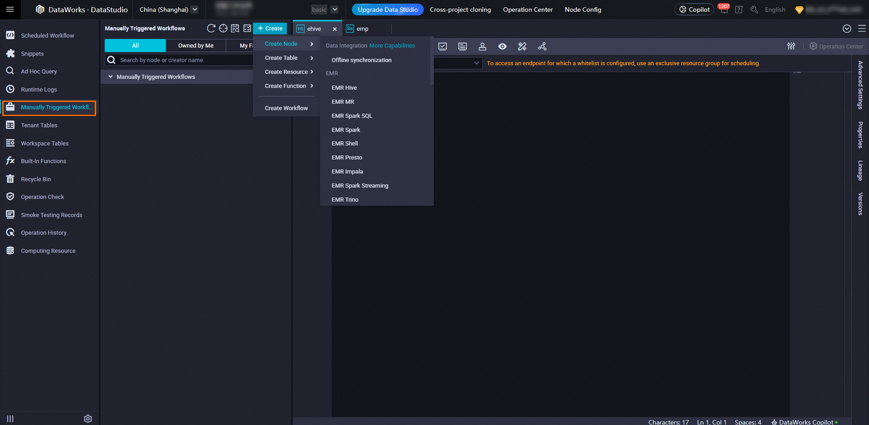Click the sliders settings icon near Operation Center

791,46
